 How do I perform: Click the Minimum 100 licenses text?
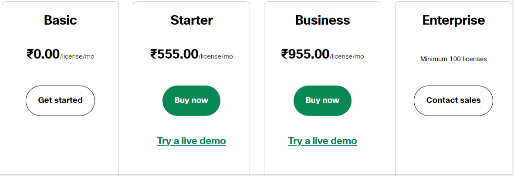pos(453,59)
